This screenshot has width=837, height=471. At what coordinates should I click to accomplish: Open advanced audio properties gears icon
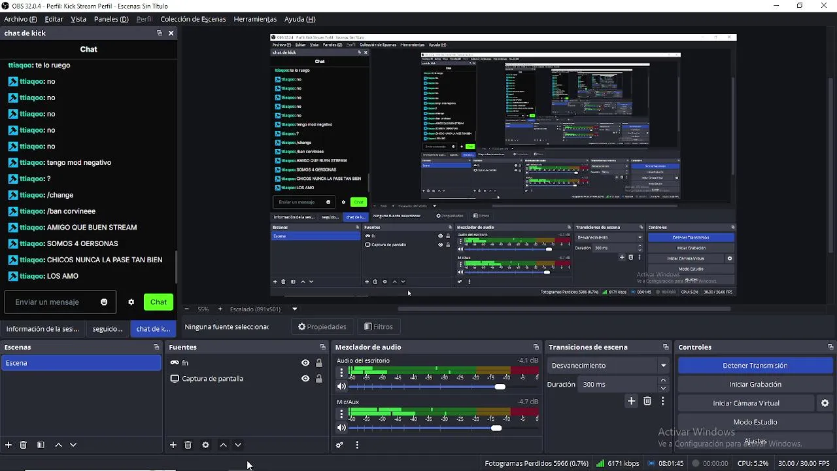coord(339,445)
